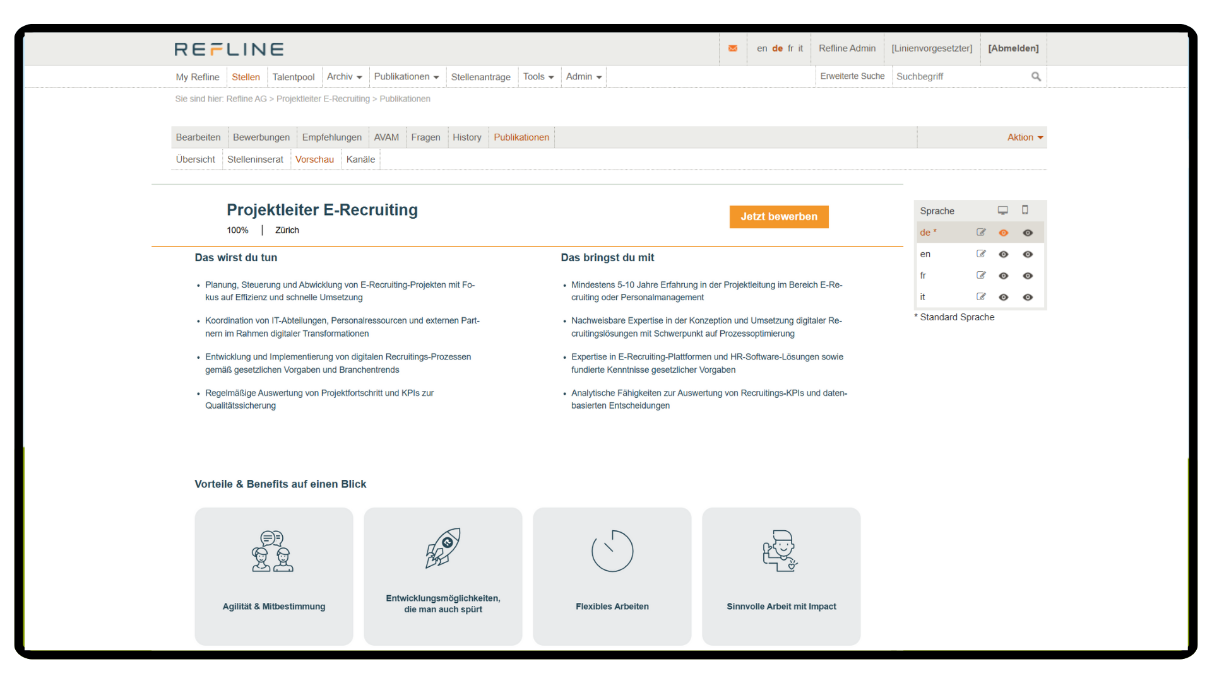1212x681 pixels.
Task: Toggle the orange German desktop preview eye
Action: 1004,233
